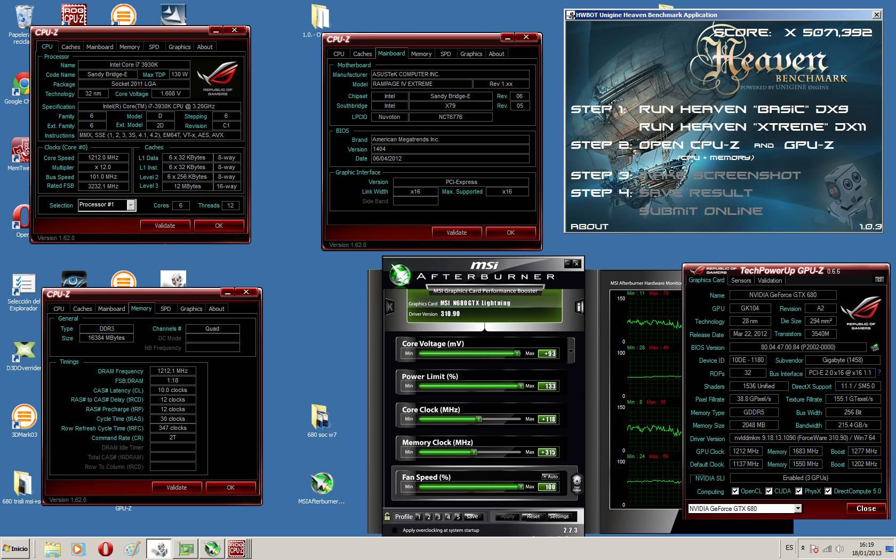Click SUBMIT ONLINE in Heaven benchmark
896x560 pixels.
pos(701,211)
